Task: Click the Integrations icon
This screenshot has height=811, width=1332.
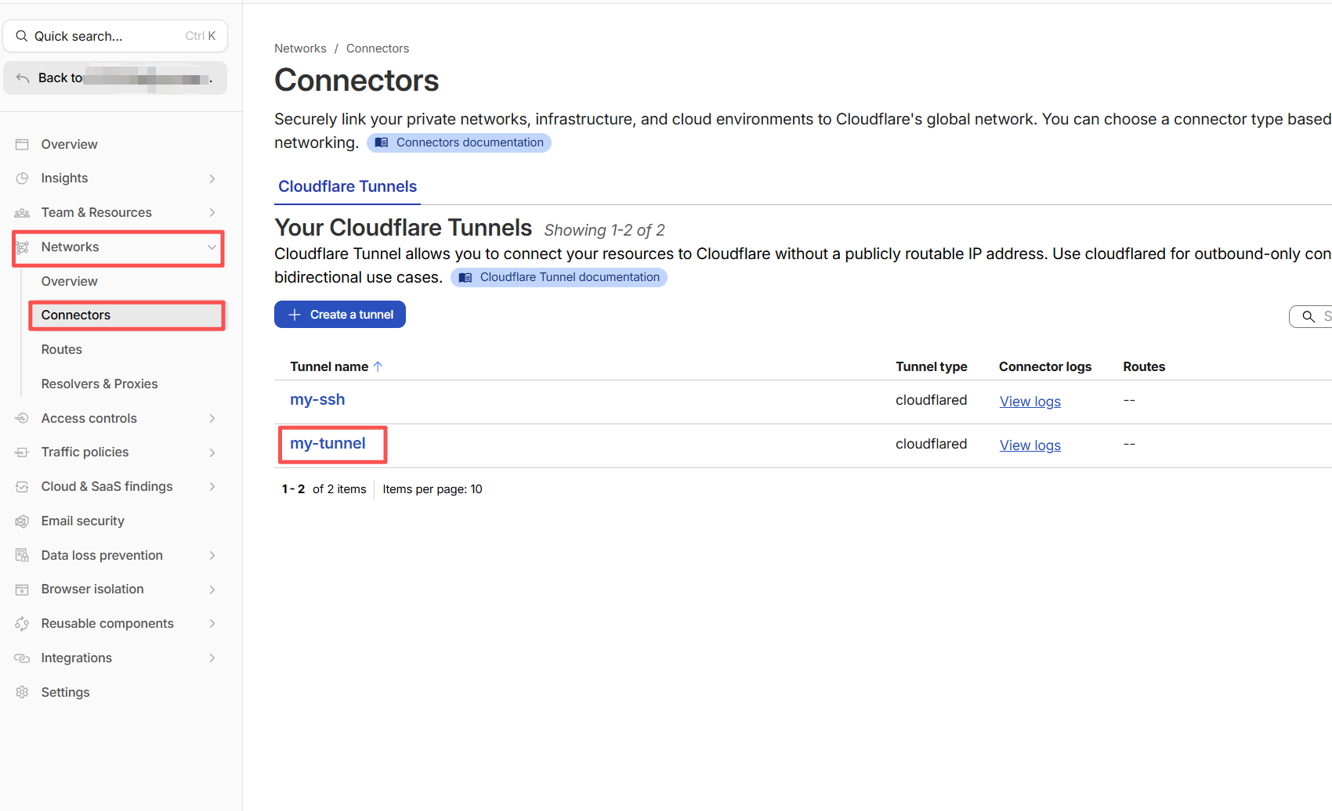Action: tap(22, 658)
